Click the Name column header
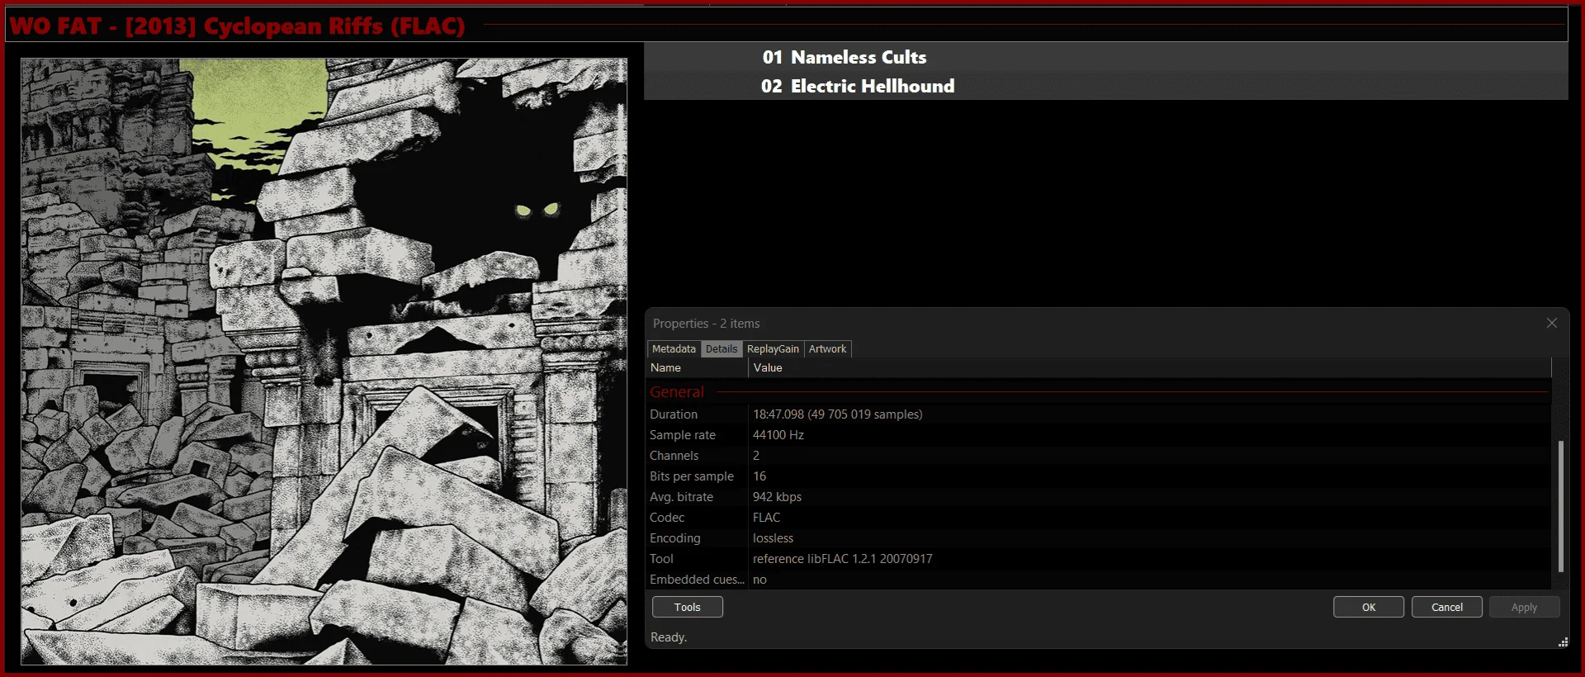 (x=698, y=367)
